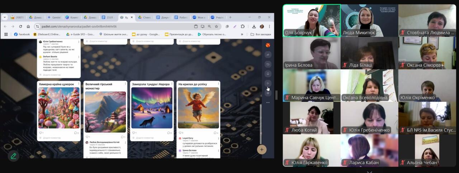
Task: Go to Chrome home page icon
Action: point(28,26)
